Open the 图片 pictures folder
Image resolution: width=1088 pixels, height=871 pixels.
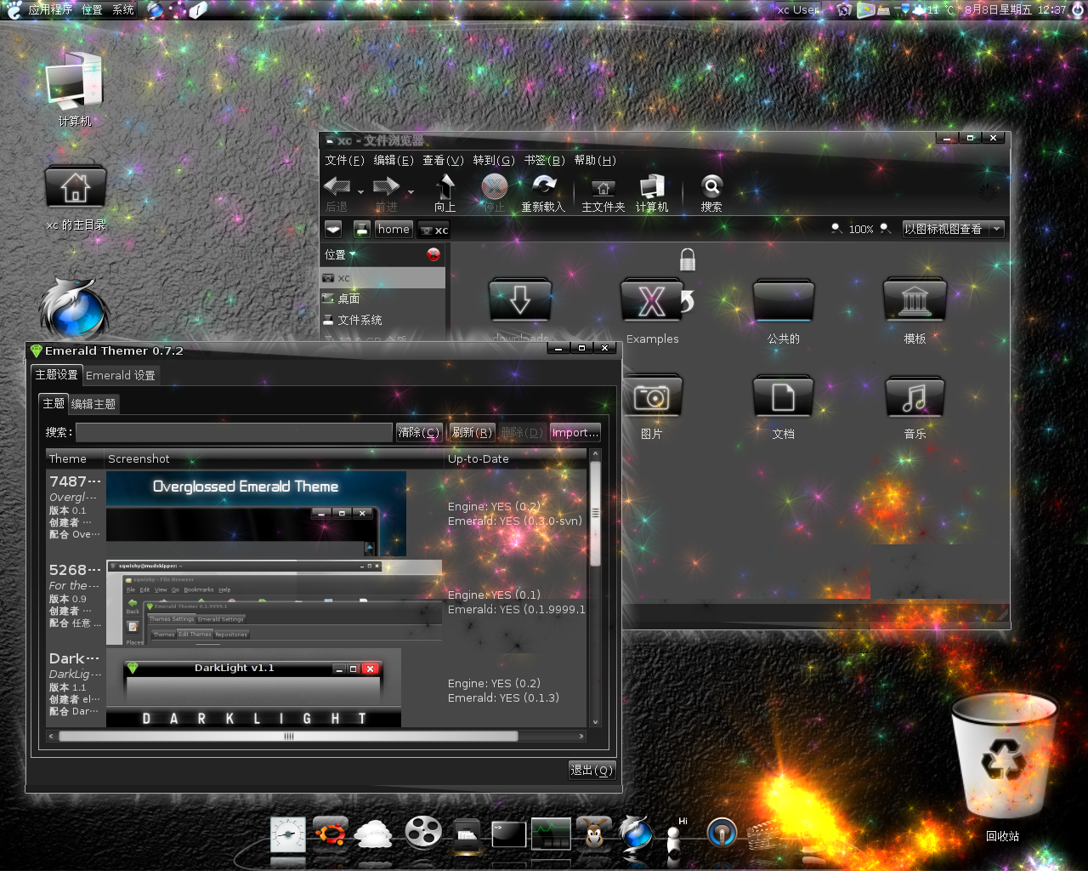[652, 396]
